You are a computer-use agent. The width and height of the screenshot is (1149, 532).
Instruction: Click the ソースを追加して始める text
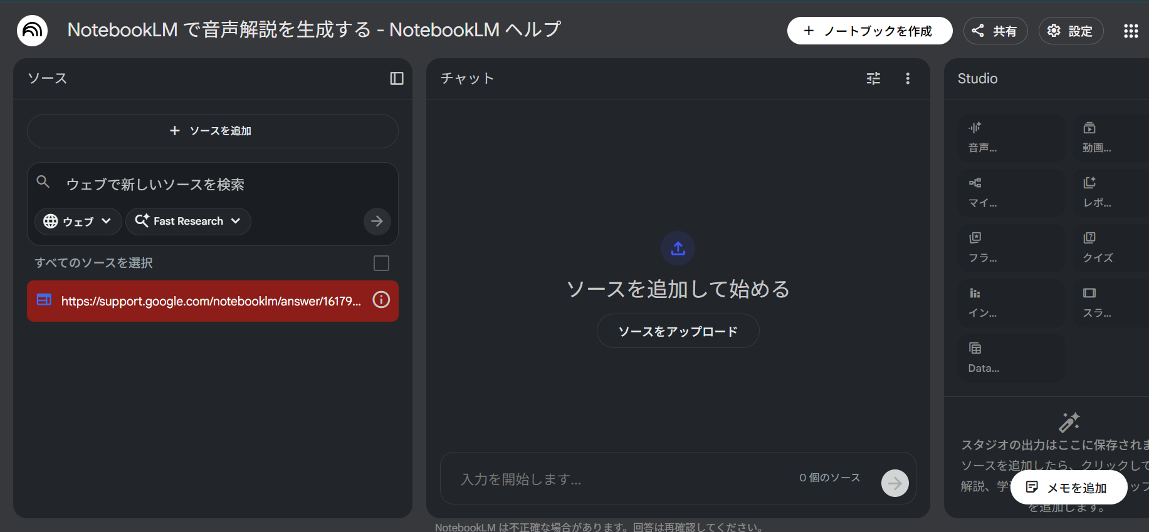678,289
